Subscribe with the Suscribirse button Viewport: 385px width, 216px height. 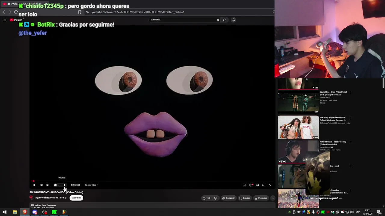76,198
